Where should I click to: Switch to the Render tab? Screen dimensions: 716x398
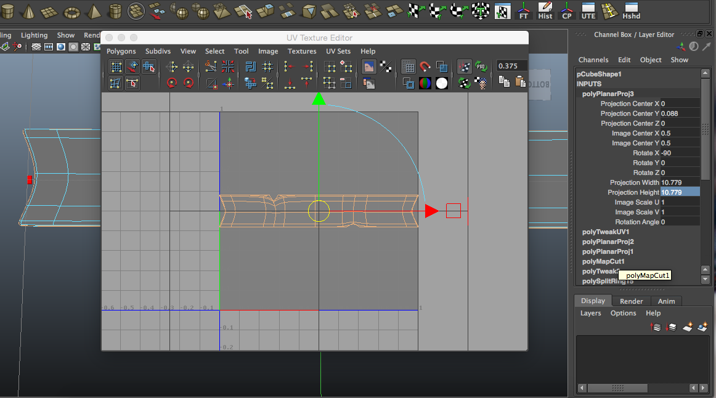[631, 301]
